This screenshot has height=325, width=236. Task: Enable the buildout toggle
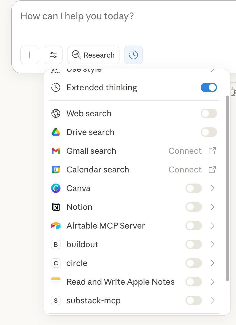point(194,245)
